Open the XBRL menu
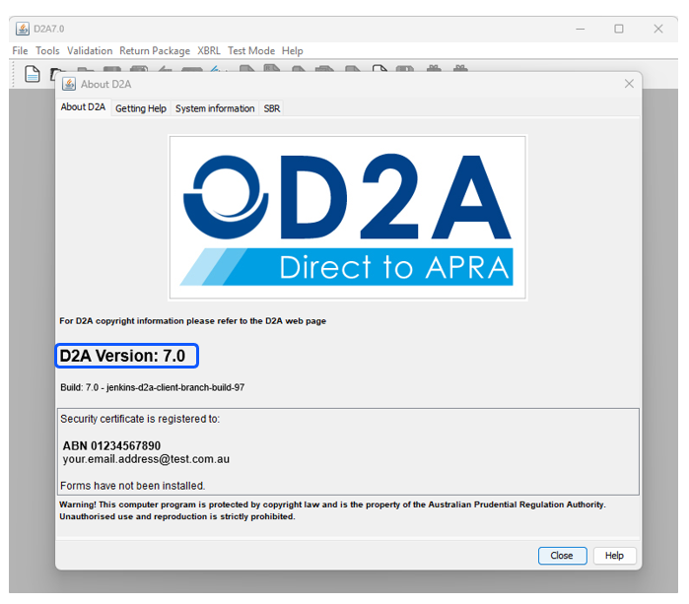The width and height of the screenshot is (689, 604). 209,51
